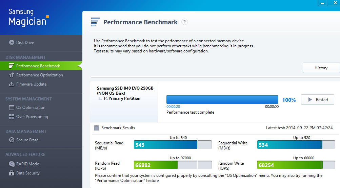Click 'Performance test complete' status text
Image resolution: width=340 pixels, height=188 pixels.
pos(191,112)
